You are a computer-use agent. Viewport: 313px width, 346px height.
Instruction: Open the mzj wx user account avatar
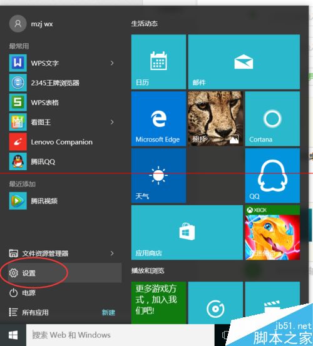coord(18,24)
